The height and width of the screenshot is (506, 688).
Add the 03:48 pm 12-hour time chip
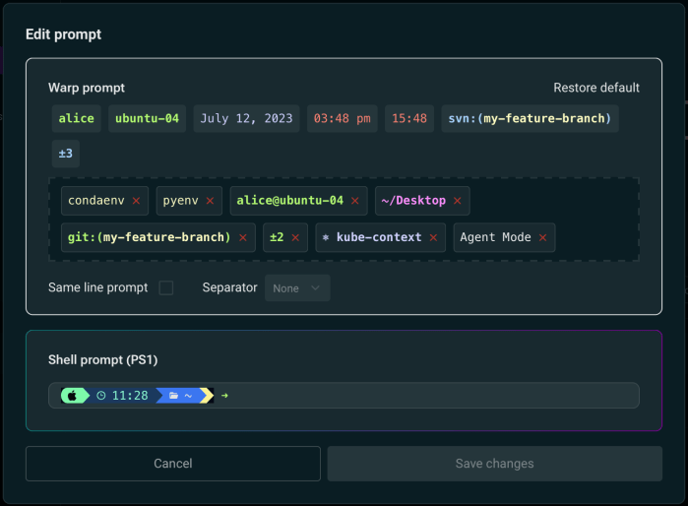(x=342, y=119)
